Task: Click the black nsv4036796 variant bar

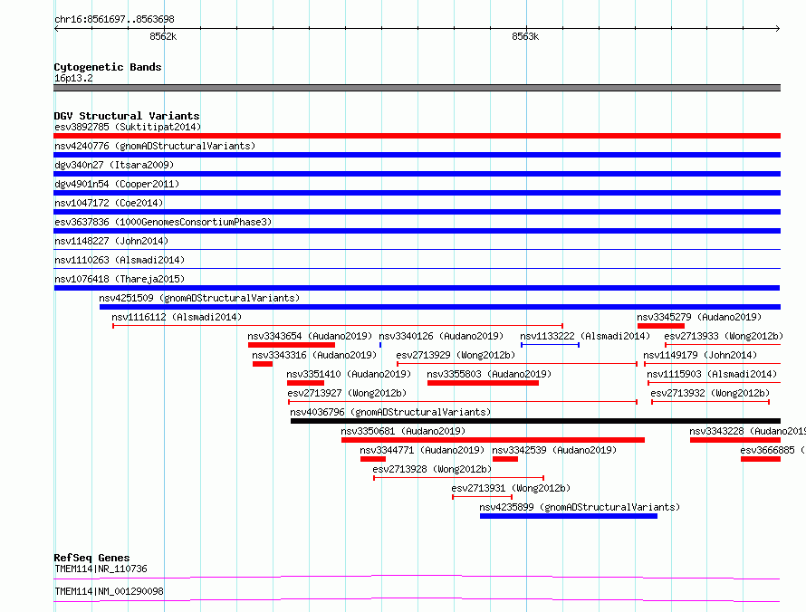Action: click(x=535, y=421)
